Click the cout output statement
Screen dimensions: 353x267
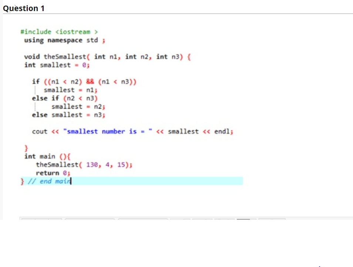click(x=132, y=131)
